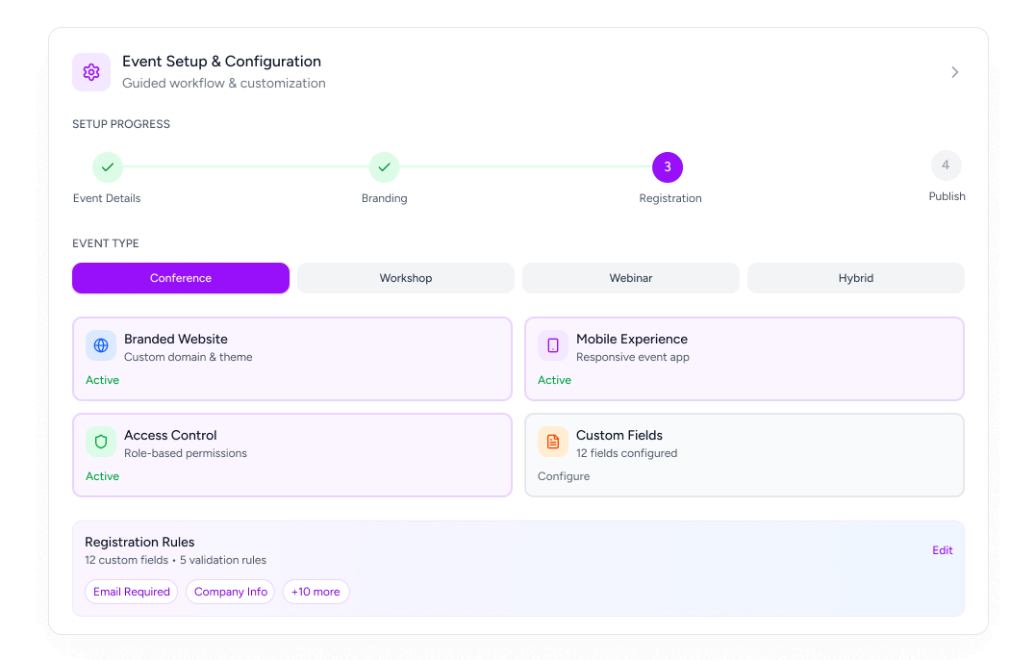Switch event type to Workshop
This screenshot has height=660, width=1035.
coord(406,278)
